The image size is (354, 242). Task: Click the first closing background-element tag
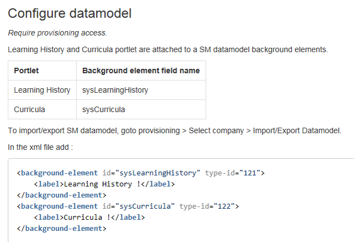(x=61, y=195)
